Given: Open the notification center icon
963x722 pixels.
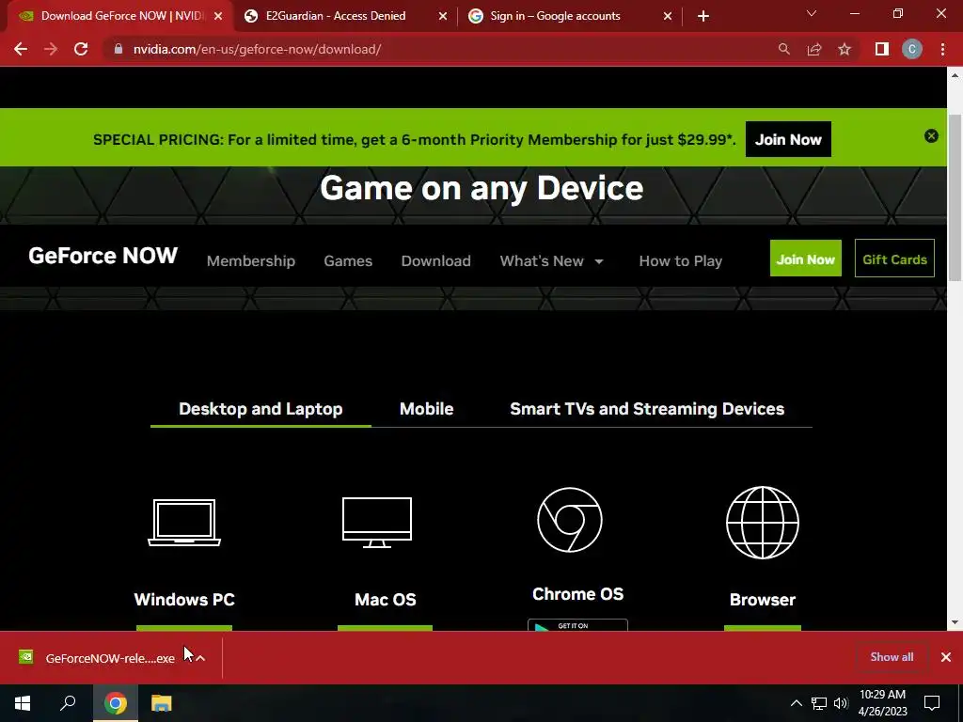Looking at the screenshot, I should 932,703.
